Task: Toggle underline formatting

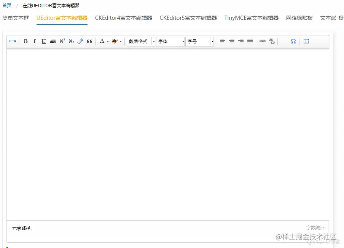Action: tap(44, 41)
